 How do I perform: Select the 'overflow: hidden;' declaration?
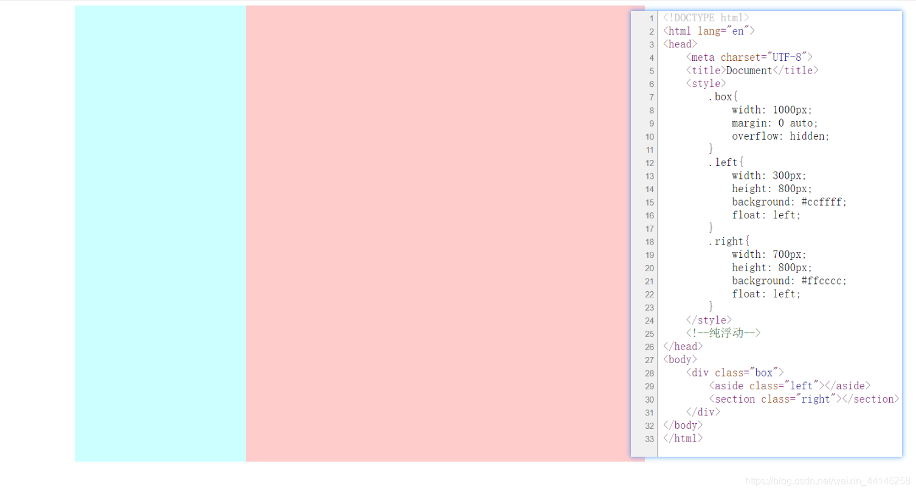point(781,136)
